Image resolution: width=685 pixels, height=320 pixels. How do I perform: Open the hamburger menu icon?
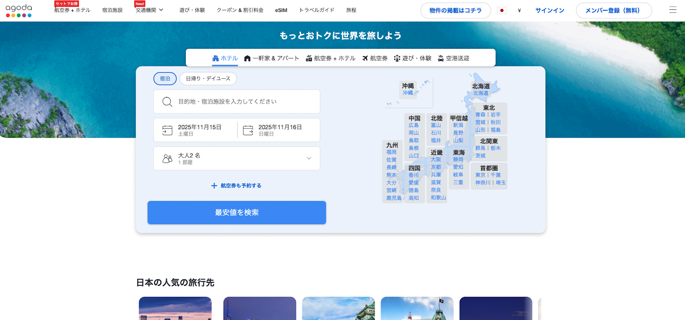673,10
